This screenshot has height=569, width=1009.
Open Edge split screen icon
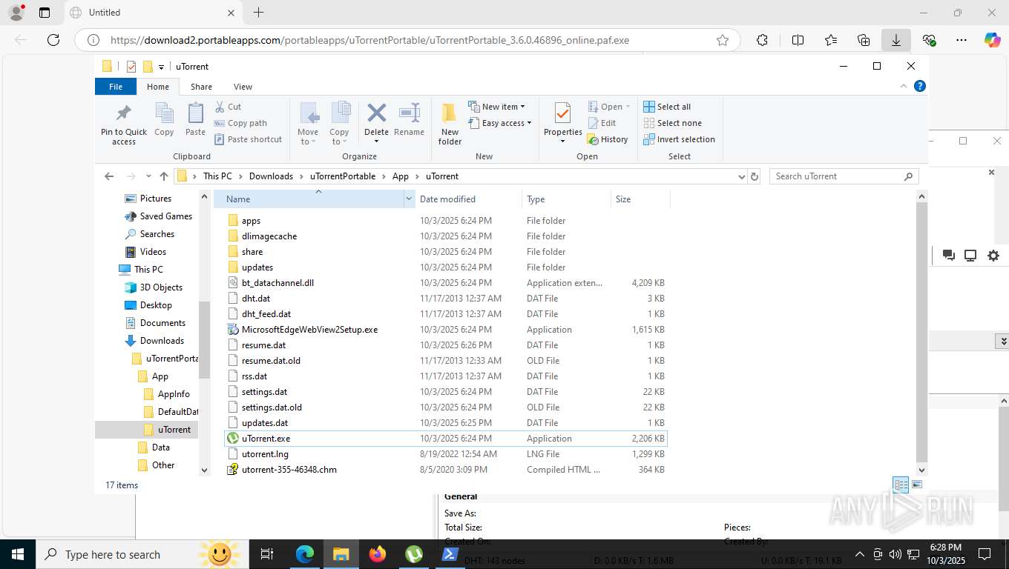[x=798, y=40]
